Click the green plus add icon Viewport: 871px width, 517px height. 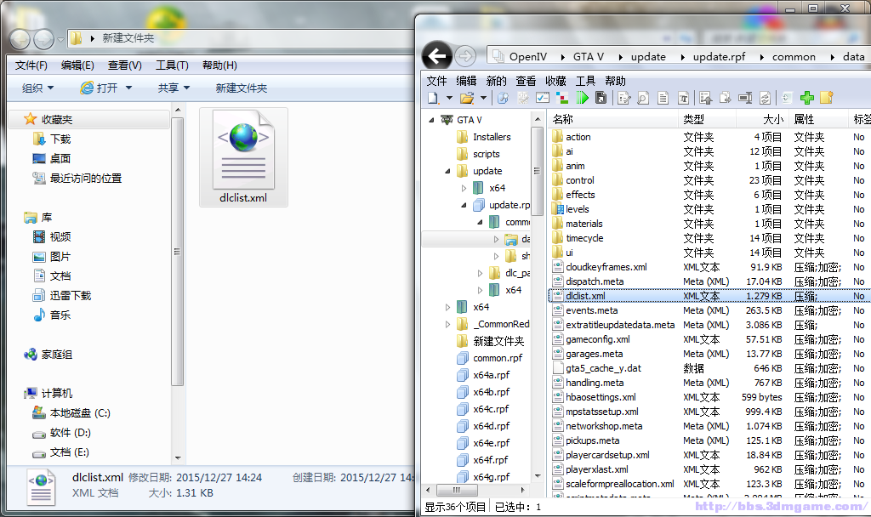click(807, 99)
